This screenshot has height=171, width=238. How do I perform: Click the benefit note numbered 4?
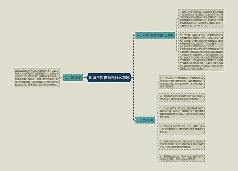[x=182, y=129]
